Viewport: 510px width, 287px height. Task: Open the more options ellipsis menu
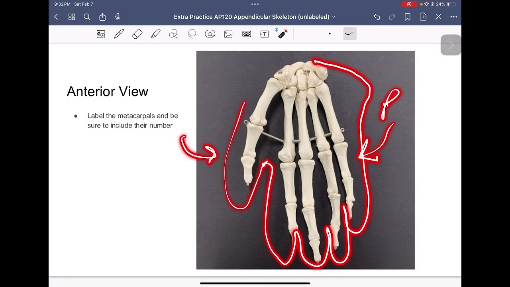[x=454, y=17]
